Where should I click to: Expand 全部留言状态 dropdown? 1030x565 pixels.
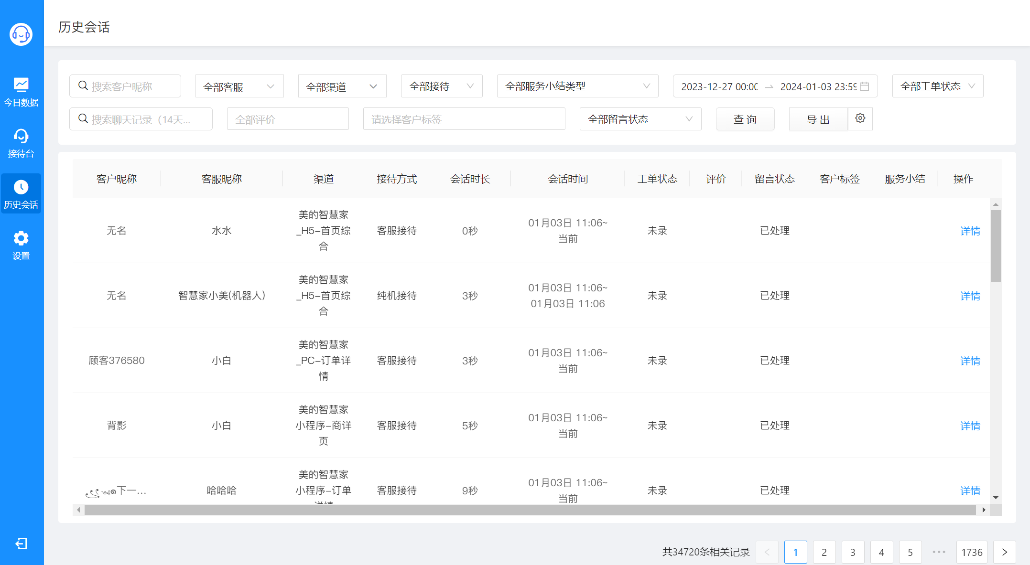[x=640, y=119]
